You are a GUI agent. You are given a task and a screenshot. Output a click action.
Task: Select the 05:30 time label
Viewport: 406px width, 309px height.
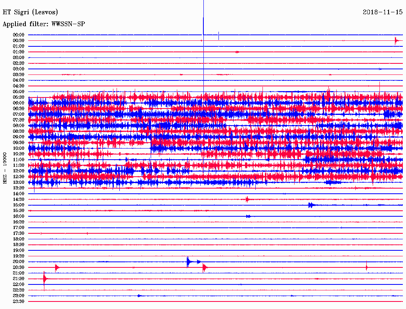(x=19, y=97)
